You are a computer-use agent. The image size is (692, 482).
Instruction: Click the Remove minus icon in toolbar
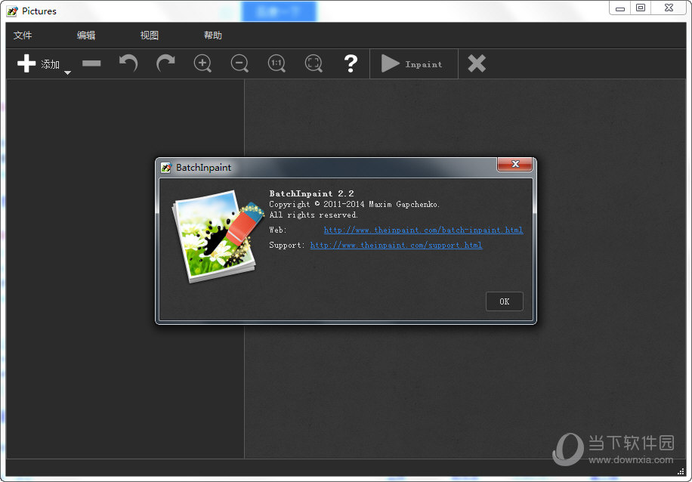point(91,63)
